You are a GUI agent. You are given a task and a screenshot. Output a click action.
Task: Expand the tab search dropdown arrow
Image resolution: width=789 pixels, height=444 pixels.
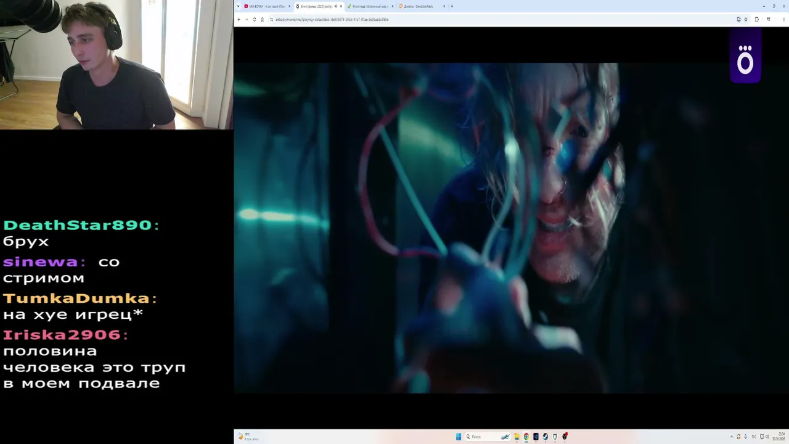pyautogui.click(x=238, y=6)
